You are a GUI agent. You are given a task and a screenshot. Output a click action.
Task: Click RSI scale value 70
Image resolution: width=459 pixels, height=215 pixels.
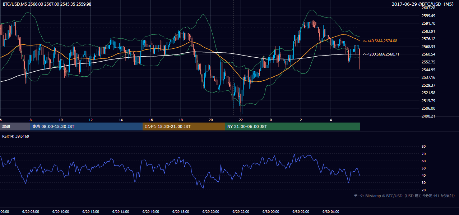pyautogui.click(x=423, y=154)
